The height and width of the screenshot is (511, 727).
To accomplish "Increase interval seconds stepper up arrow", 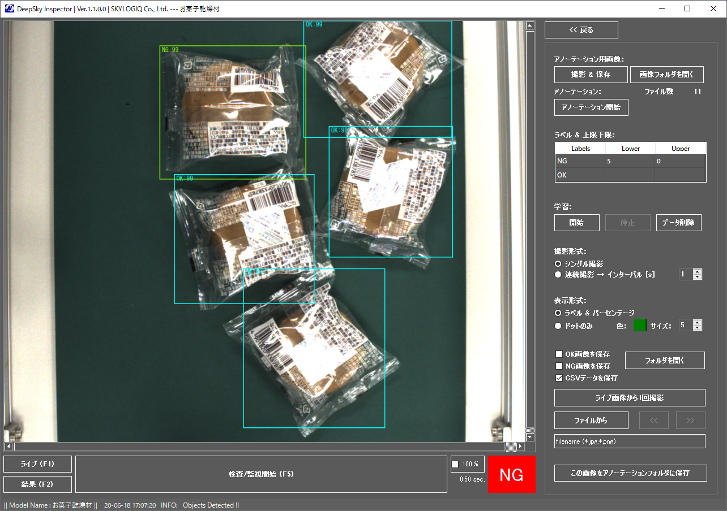I will [698, 272].
